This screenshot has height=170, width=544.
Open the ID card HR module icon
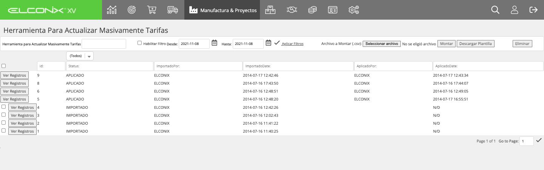pos(332,10)
